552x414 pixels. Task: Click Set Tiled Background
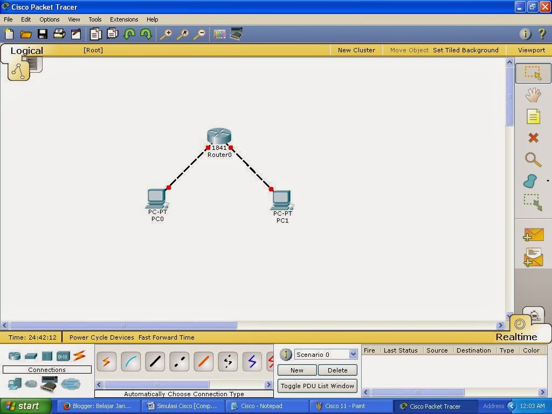click(x=465, y=50)
